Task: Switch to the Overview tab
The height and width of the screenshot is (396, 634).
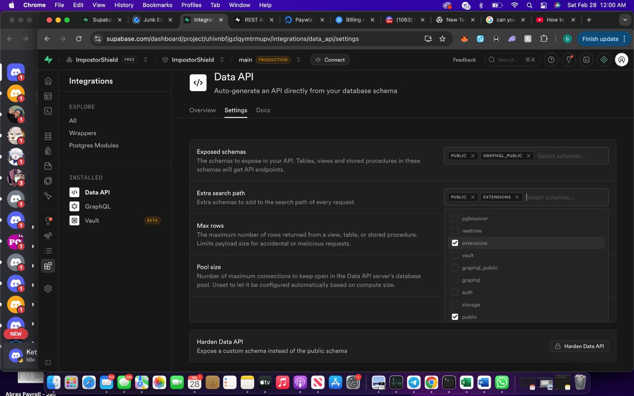Action: [202, 110]
